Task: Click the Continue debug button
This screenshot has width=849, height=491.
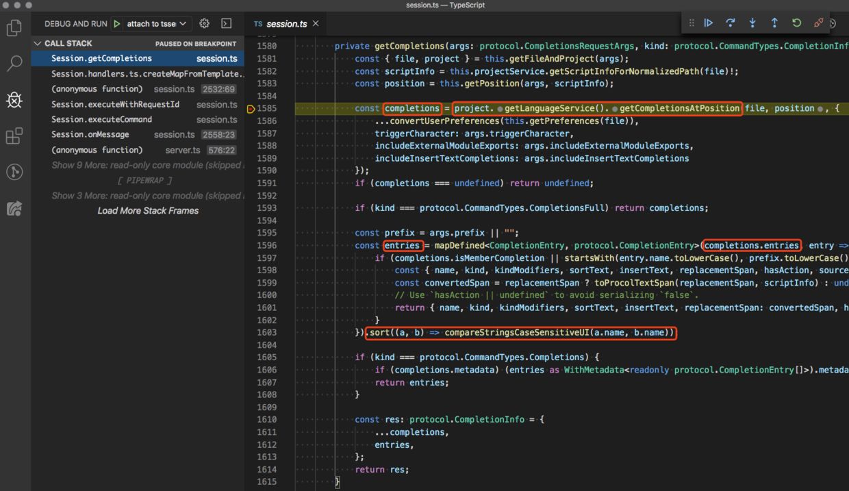Action: [709, 23]
